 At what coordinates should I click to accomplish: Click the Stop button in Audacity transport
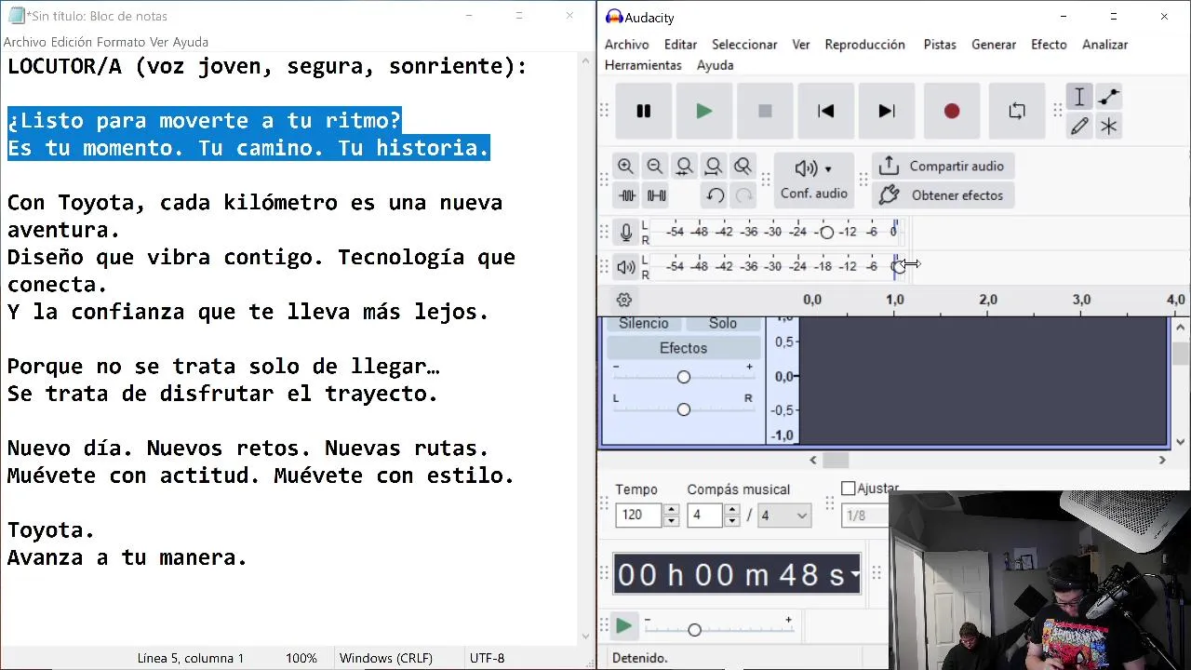pyautogui.click(x=765, y=111)
